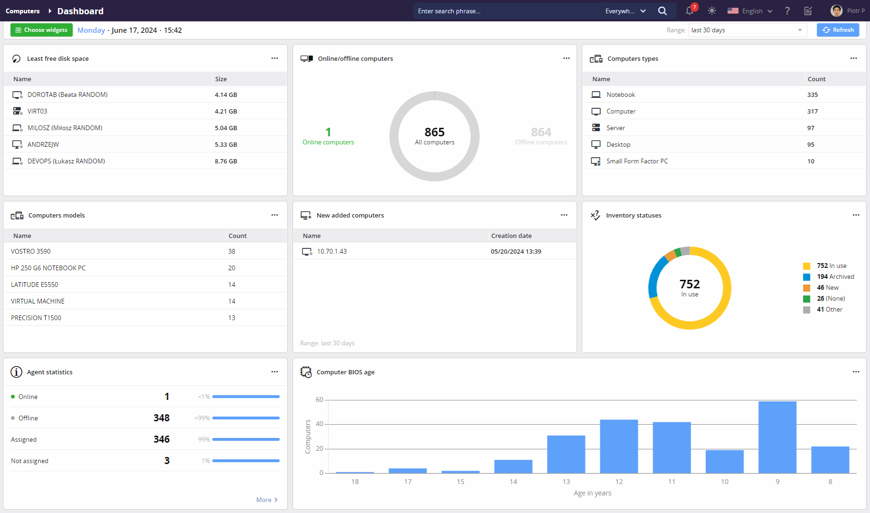870x513 pixels.
Task: Open options menu for Computers types widget
Action: [853, 58]
